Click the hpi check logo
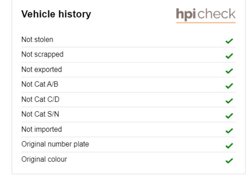251x176 pixels. point(206,16)
